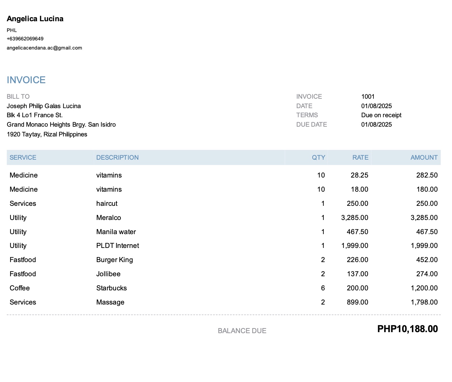Select the Jollibee description cell
The width and height of the screenshot is (452, 382).
click(108, 274)
